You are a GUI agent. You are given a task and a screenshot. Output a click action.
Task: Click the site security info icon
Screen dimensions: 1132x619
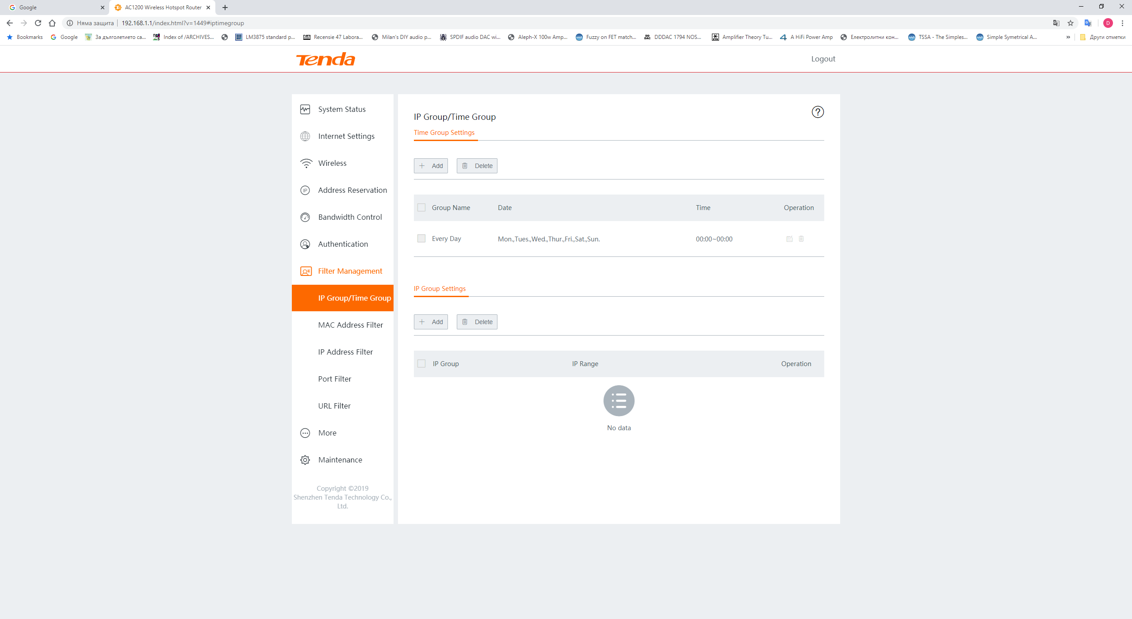tap(70, 23)
